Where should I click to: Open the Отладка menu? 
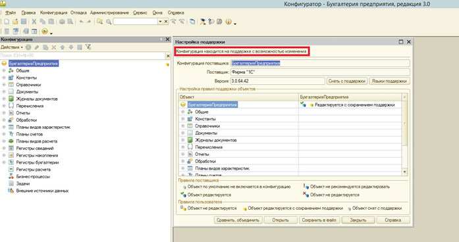click(x=78, y=13)
